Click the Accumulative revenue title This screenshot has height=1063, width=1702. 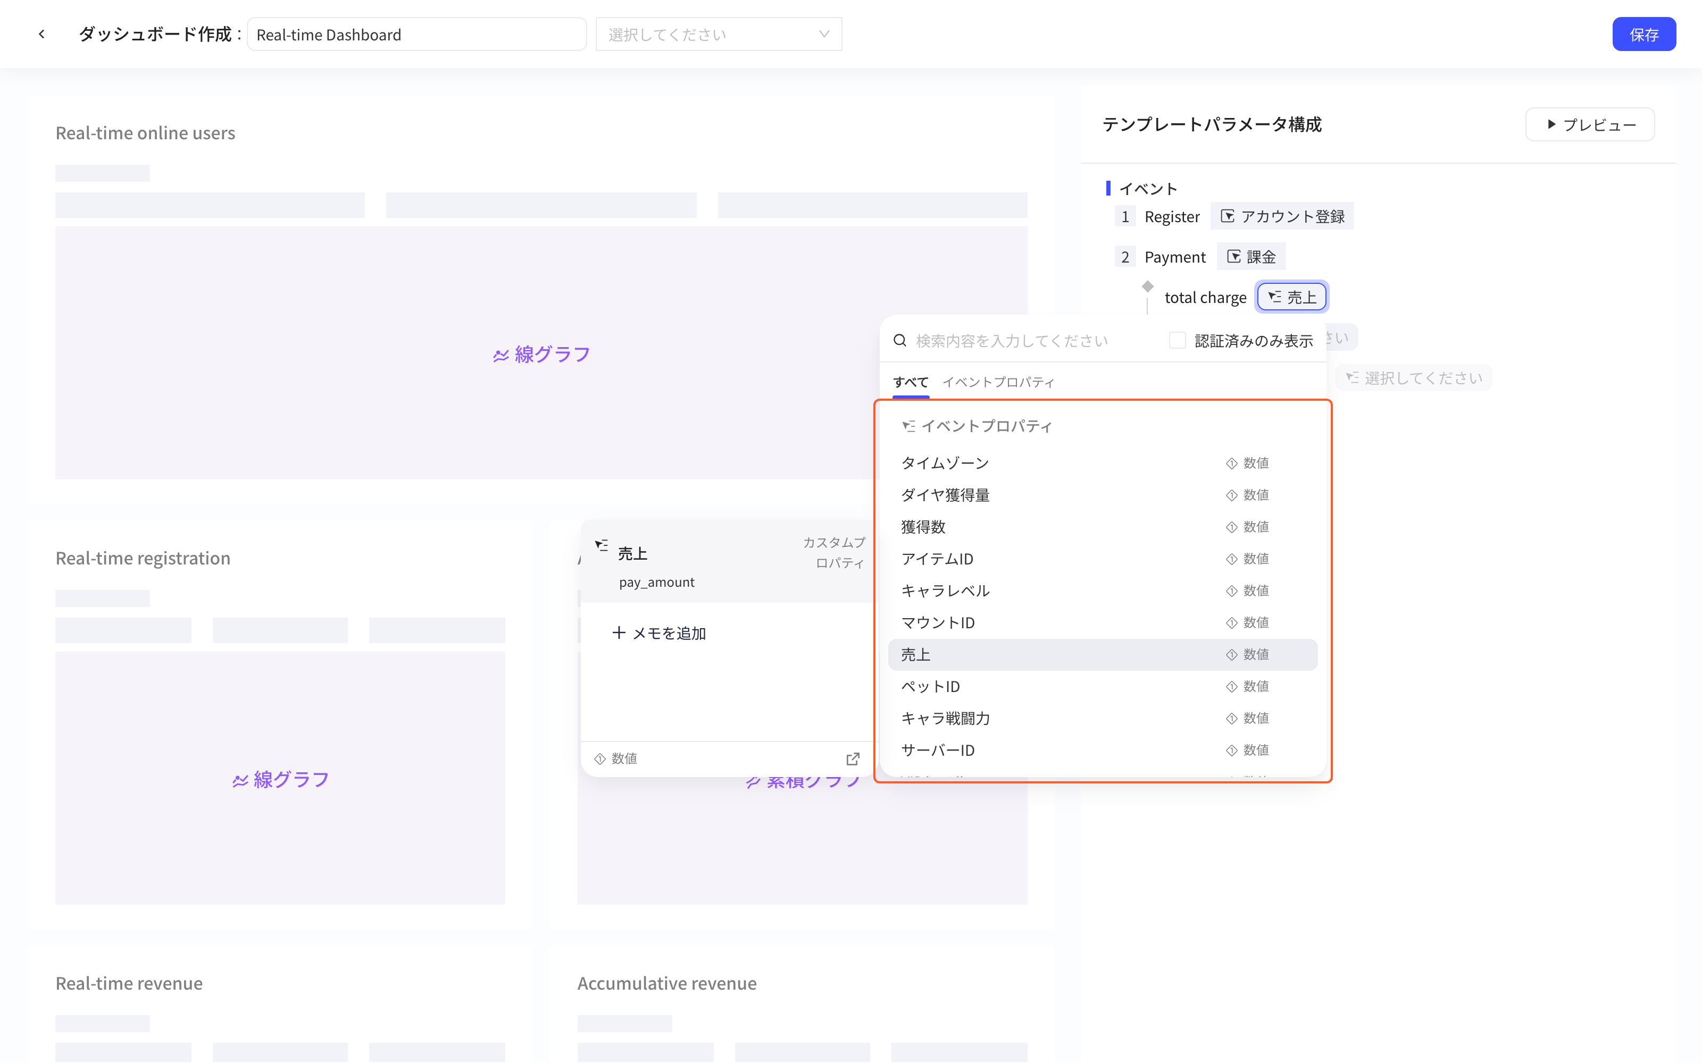click(667, 983)
